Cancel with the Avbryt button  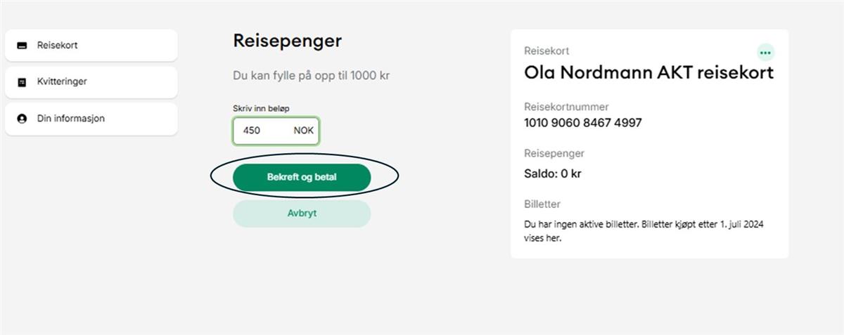[302, 214]
